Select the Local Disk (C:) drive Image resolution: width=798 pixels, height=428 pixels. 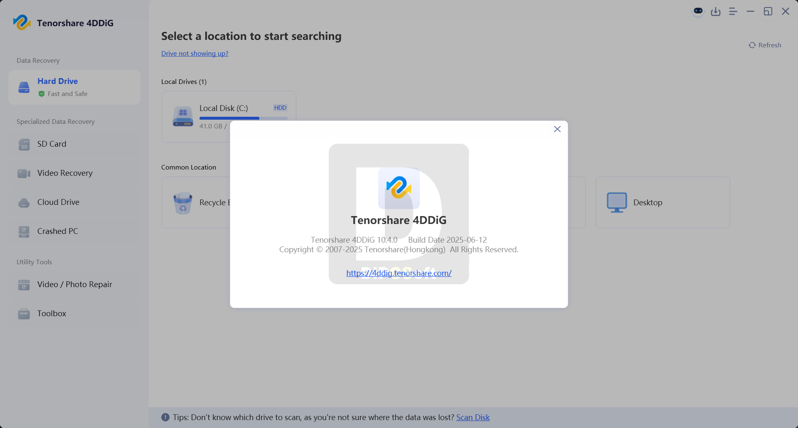[x=229, y=117]
